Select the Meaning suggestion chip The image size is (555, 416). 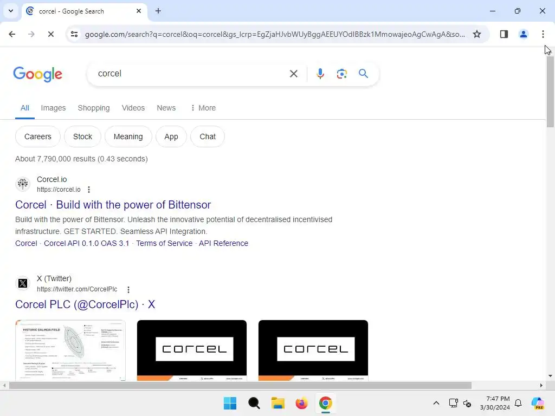[x=128, y=136]
